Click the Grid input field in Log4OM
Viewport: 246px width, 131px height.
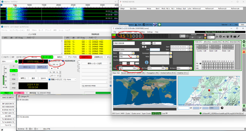pos(155,50)
